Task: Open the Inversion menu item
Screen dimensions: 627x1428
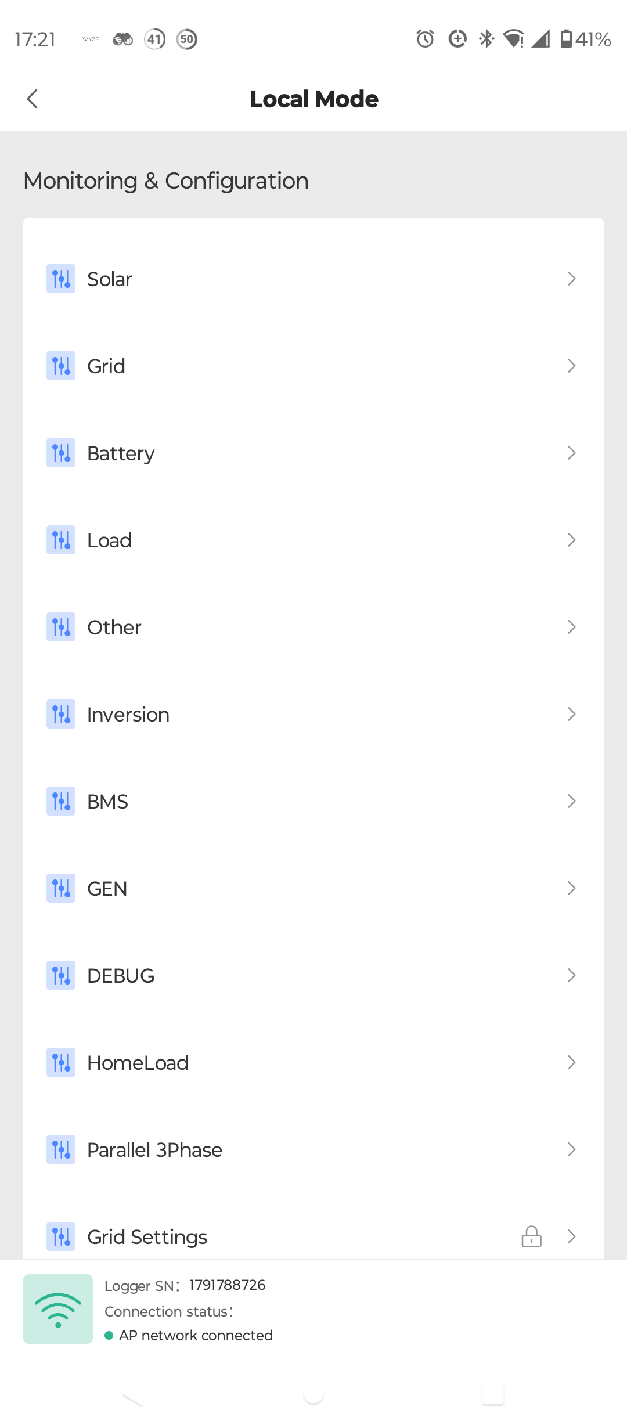Action: [x=128, y=715]
